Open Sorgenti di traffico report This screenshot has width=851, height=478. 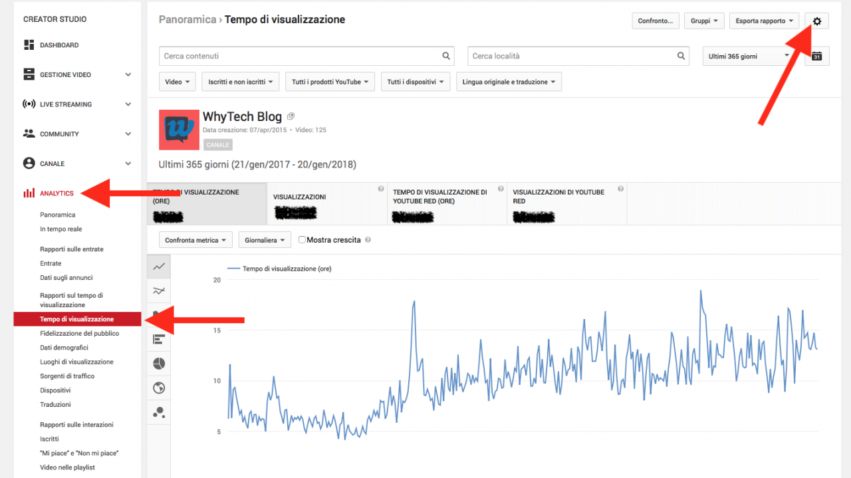tap(67, 376)
